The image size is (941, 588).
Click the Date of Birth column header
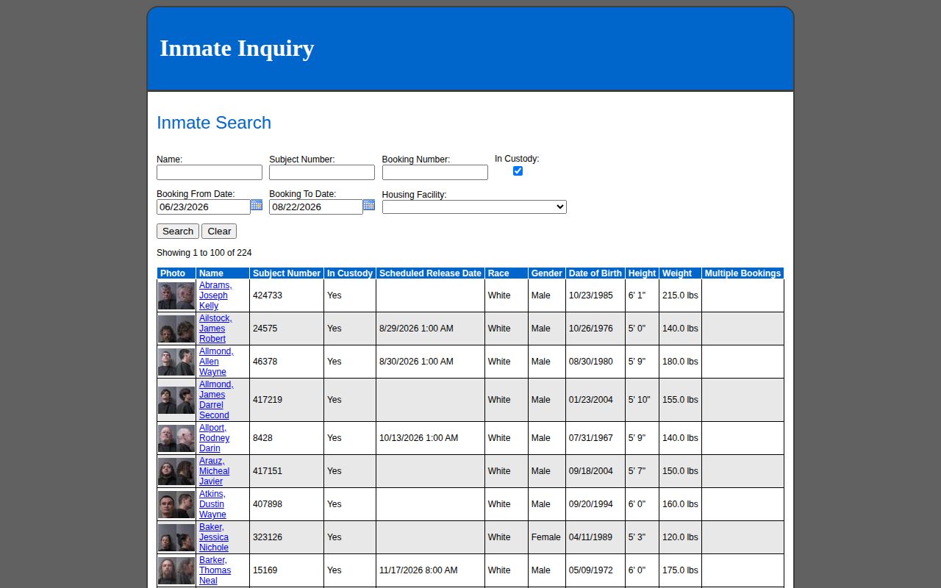[x=595, y=273]
